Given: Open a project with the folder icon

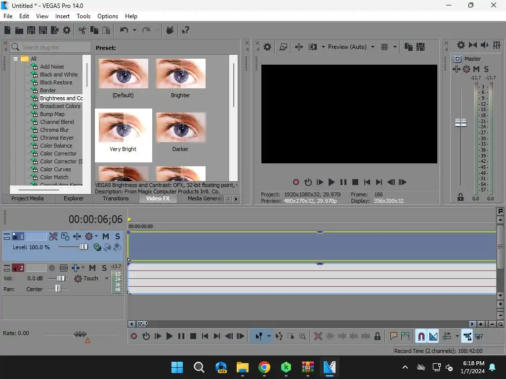Looking at the screenshot, I should (19, 30).
